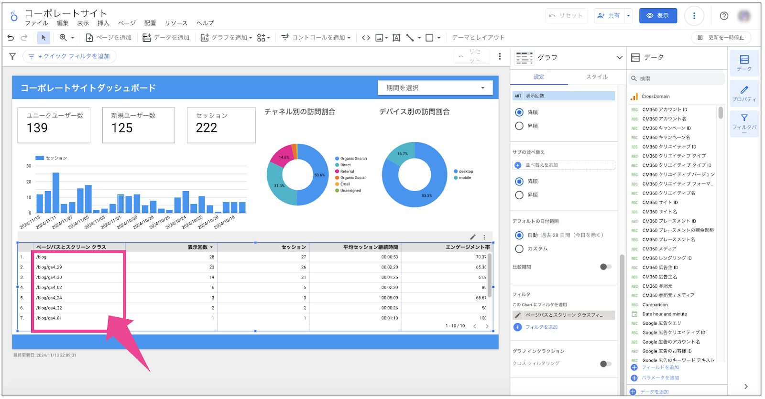Screen dimensions: 765x399
Task: Open the 共有 dropdown arrow
Action: coord(628,16)
